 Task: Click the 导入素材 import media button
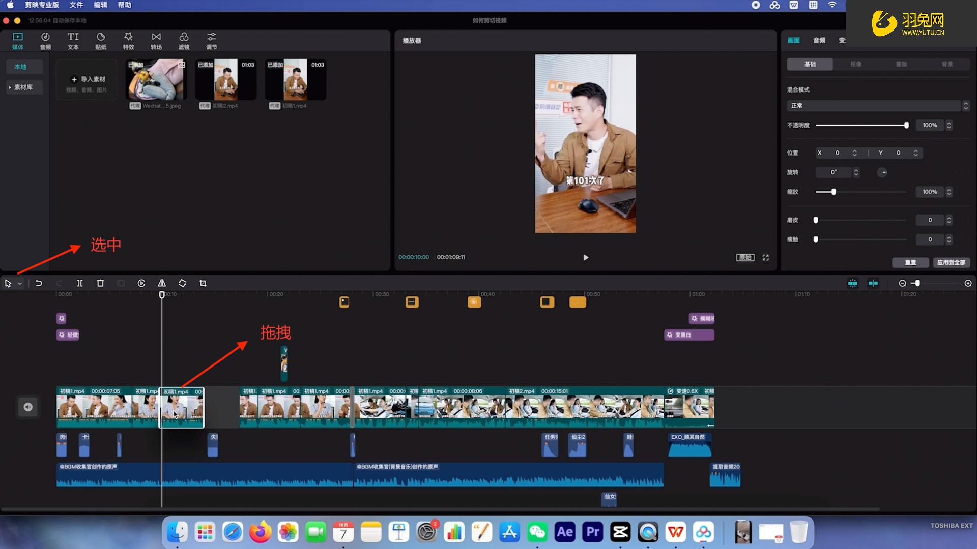pos(87,80)
